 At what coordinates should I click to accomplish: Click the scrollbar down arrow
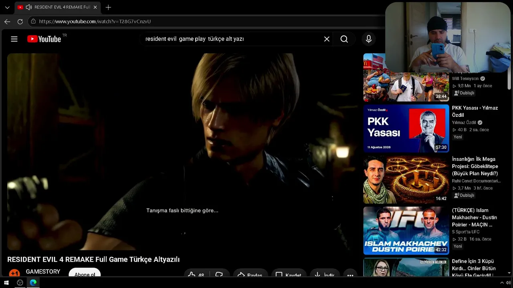tap(509, 273)
